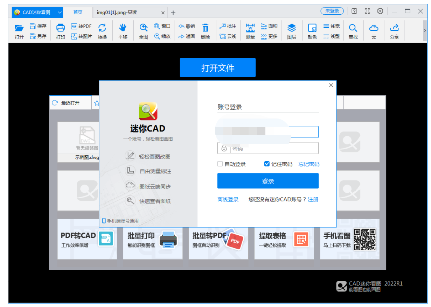Click the 忘记密码 link
Image resolution: width=431 pixels, height=307 pixels.
pos(309,164)
